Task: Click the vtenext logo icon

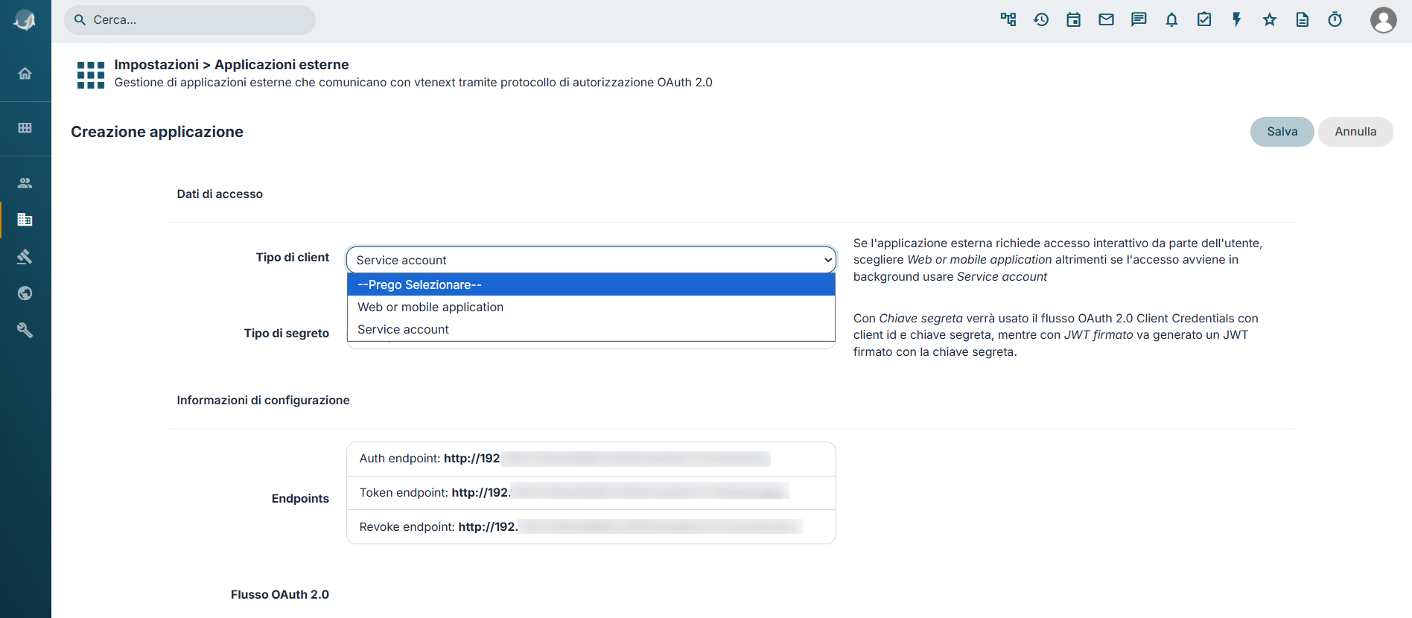Action: (25, 20)
